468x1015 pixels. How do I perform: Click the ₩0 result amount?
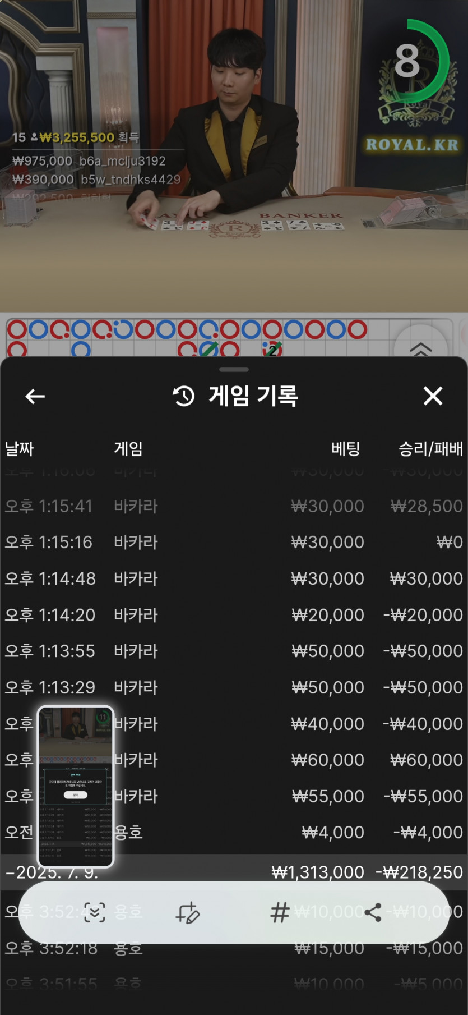pyautogui.click(x=450, y=543)
